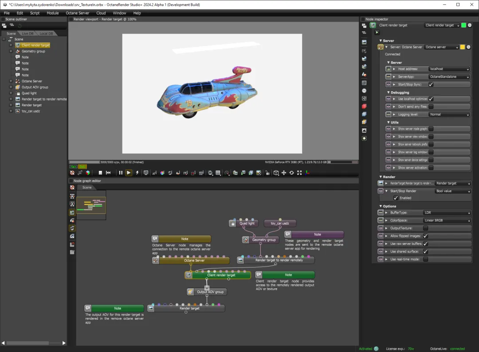
Task: Open the Logging level dropdown
Action: [x=449, y=115]
